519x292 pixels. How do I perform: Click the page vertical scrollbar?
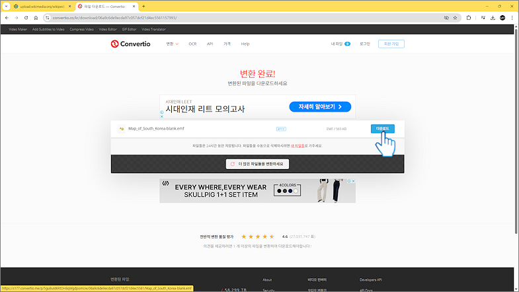[x=516, y=132]
